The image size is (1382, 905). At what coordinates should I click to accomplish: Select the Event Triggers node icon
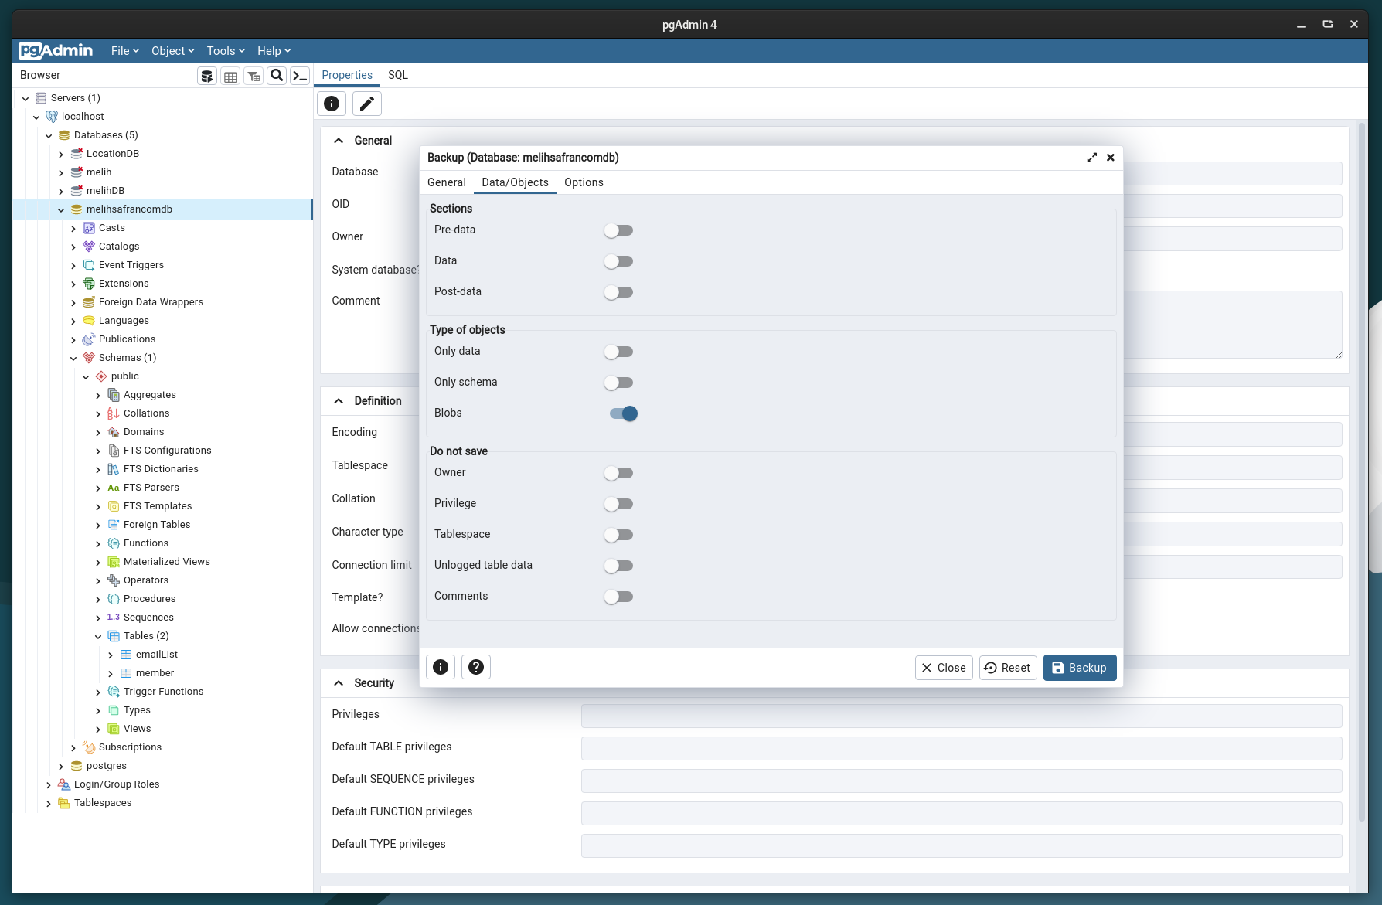(x=89, y=265)
